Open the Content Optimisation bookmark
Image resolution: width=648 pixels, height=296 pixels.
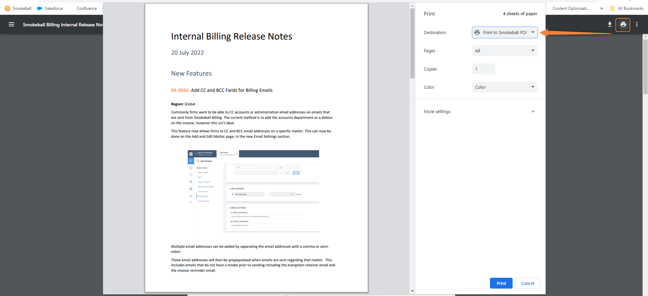click(571, 8)
